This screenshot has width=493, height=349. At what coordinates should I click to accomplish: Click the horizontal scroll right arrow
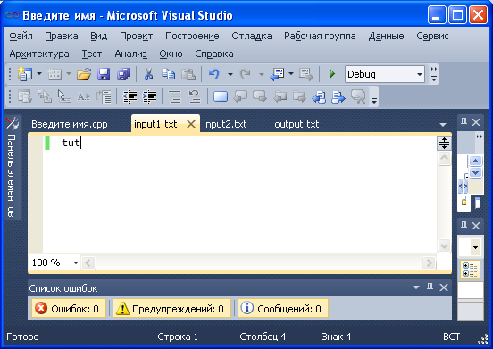429,262
